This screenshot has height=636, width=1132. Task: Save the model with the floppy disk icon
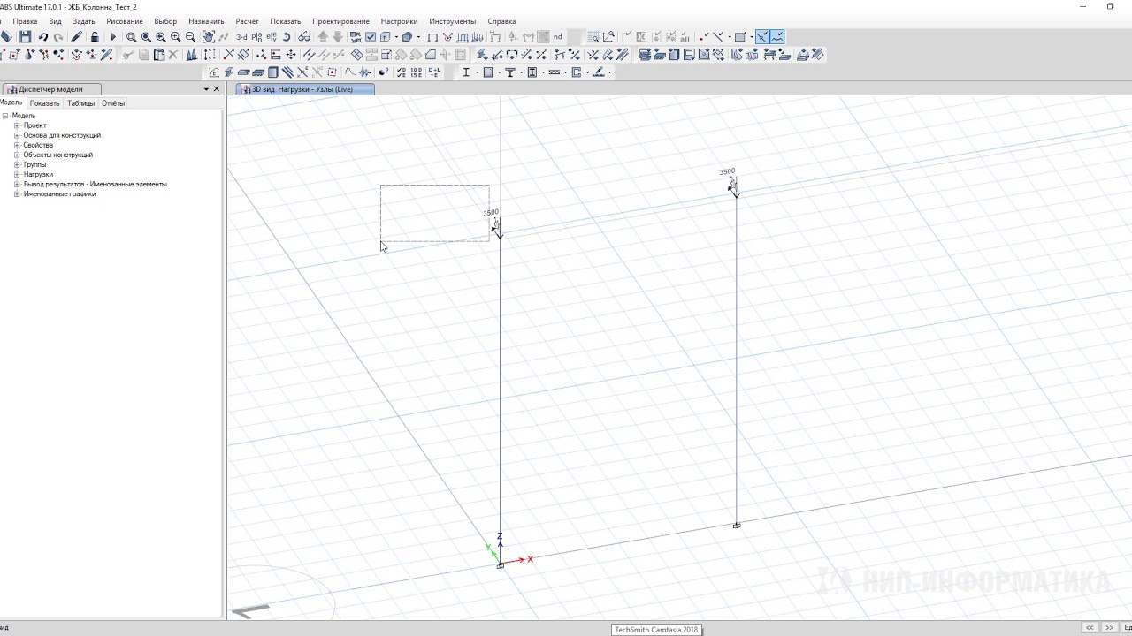tap(25, 37)
